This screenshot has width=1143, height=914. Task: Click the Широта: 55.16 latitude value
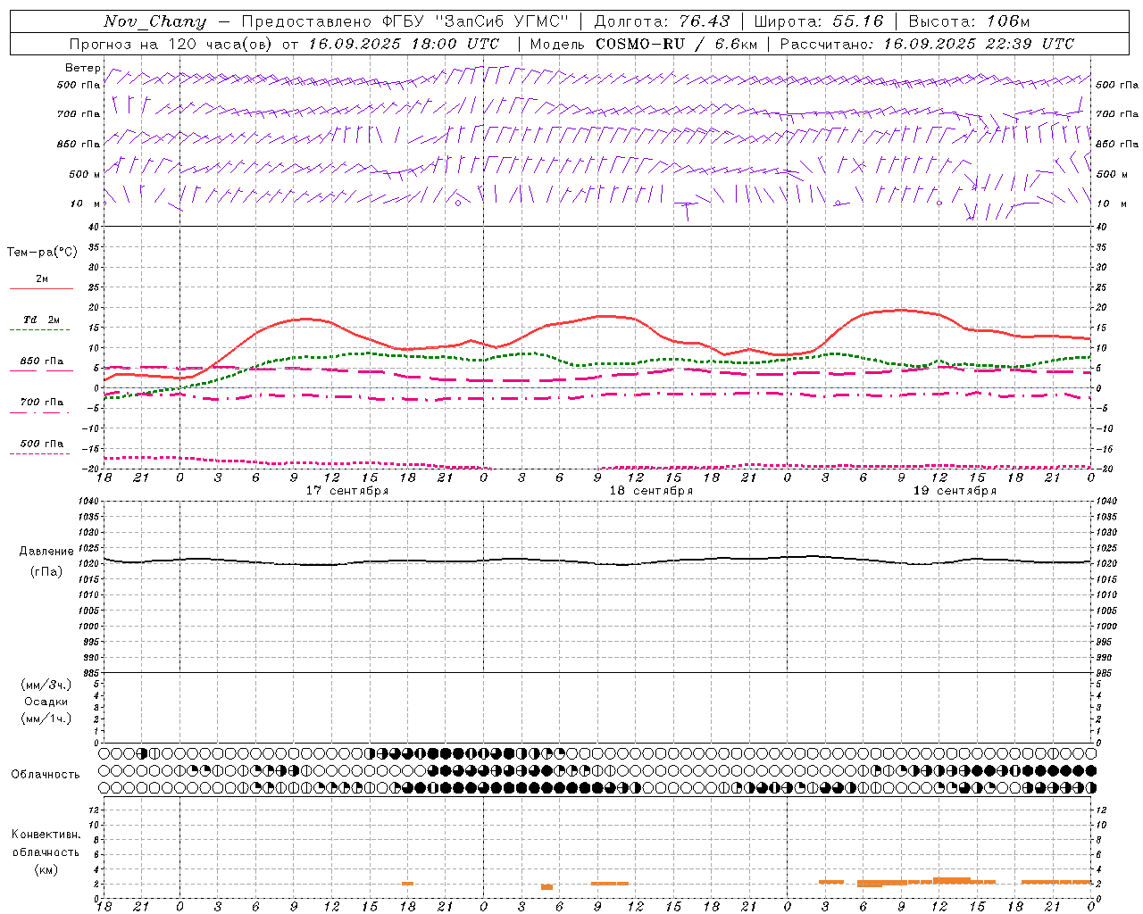[x=819, y=21]
